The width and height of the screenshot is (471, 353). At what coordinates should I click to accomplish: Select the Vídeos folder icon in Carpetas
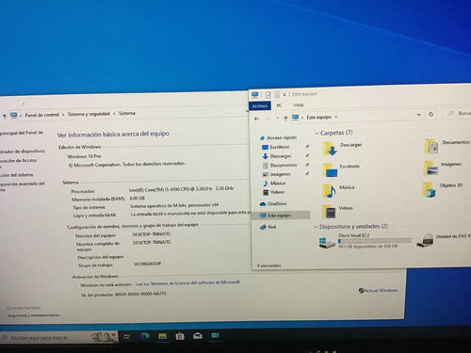329,212
